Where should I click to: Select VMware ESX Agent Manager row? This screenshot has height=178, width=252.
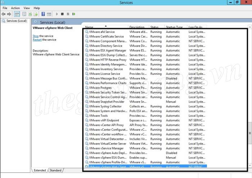point(146,50)
